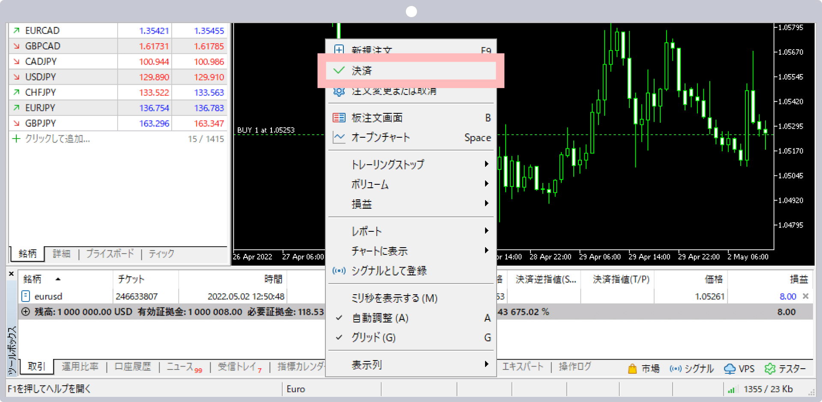Open the 口座履歴 tab
The height and width of the screenshot is (402, 822).
point(133,367)
